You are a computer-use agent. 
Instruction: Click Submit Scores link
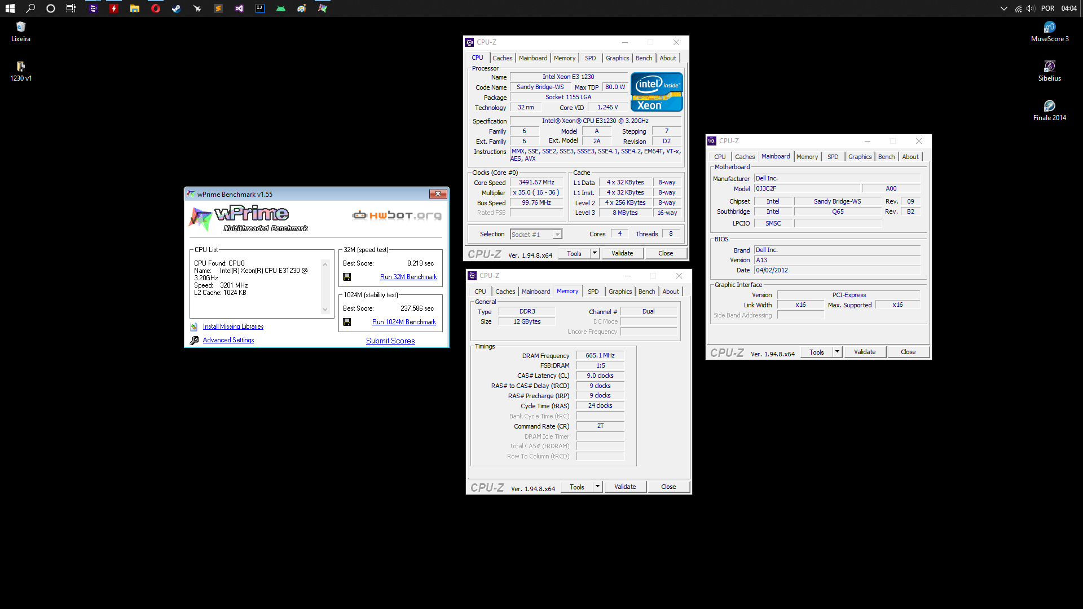click(390, 341)
